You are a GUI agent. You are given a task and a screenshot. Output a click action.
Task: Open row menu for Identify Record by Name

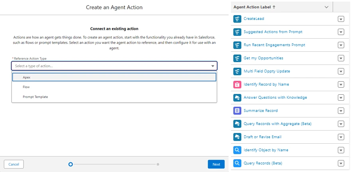tap(341, 85)
